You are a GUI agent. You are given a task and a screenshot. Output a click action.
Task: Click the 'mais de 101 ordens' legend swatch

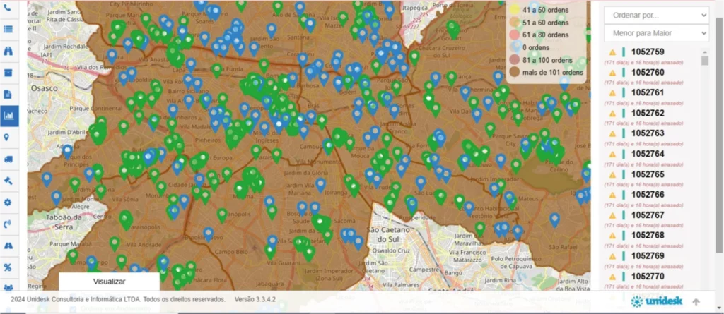pos(514,72)
